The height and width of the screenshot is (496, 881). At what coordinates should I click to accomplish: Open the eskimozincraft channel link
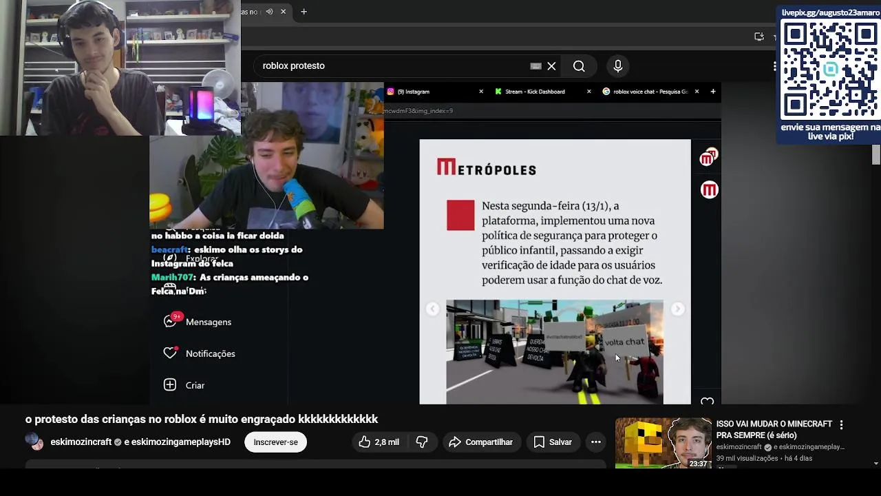click(81, 442)
